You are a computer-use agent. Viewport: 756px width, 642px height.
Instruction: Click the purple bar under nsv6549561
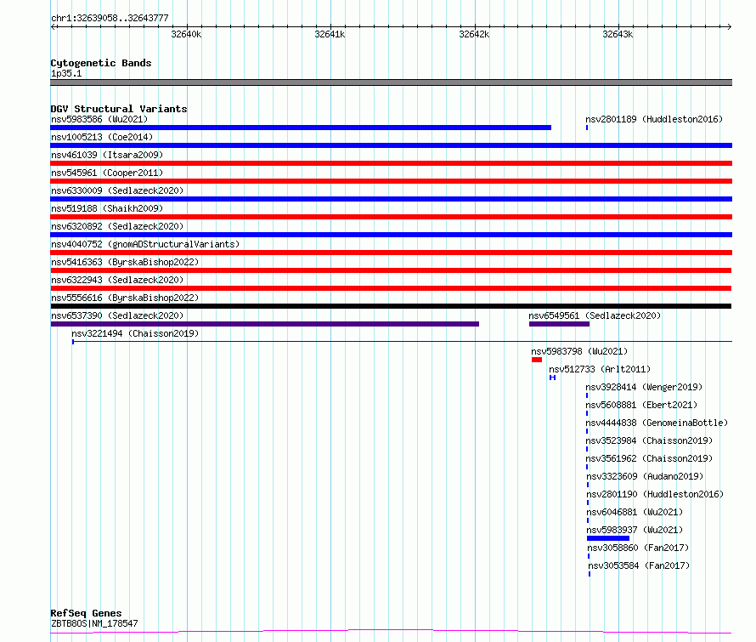click(559, 324)
